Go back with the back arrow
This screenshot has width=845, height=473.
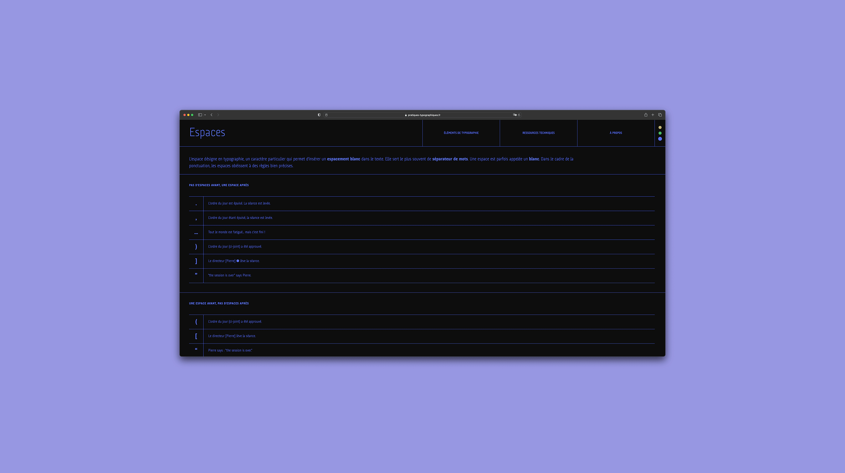212,115
